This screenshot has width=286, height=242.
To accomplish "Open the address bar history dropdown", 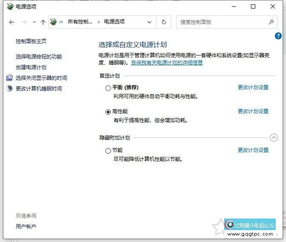I will click(x=149, y=22).
